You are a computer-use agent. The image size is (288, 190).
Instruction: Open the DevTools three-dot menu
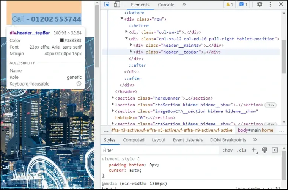pos(271,5)
